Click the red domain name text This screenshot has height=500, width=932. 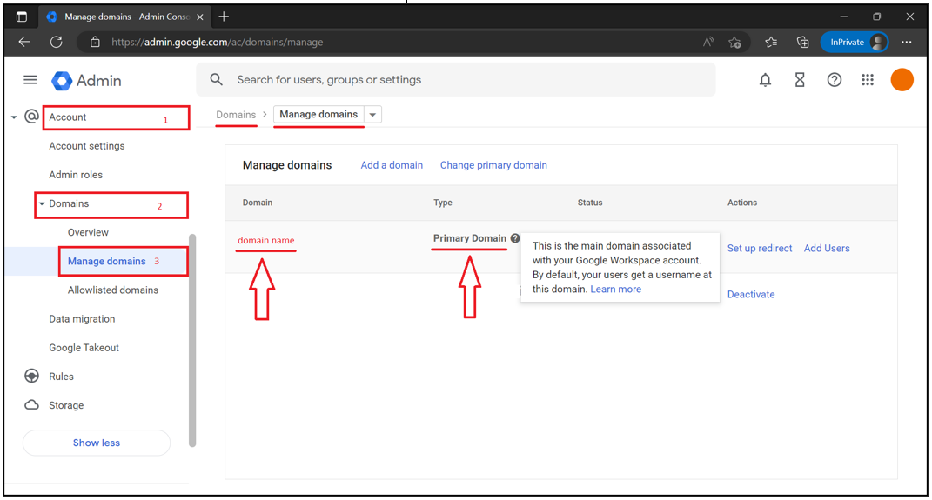point(265,241)
